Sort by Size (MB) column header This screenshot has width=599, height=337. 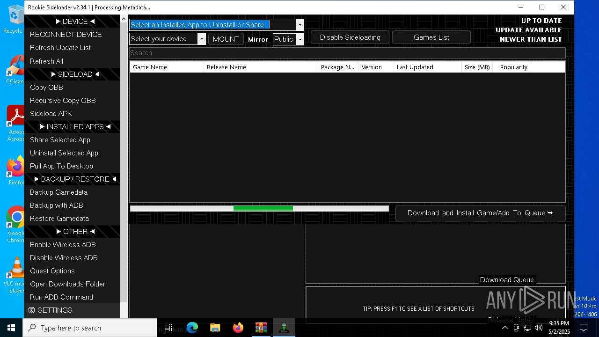[x=477, y=67]
